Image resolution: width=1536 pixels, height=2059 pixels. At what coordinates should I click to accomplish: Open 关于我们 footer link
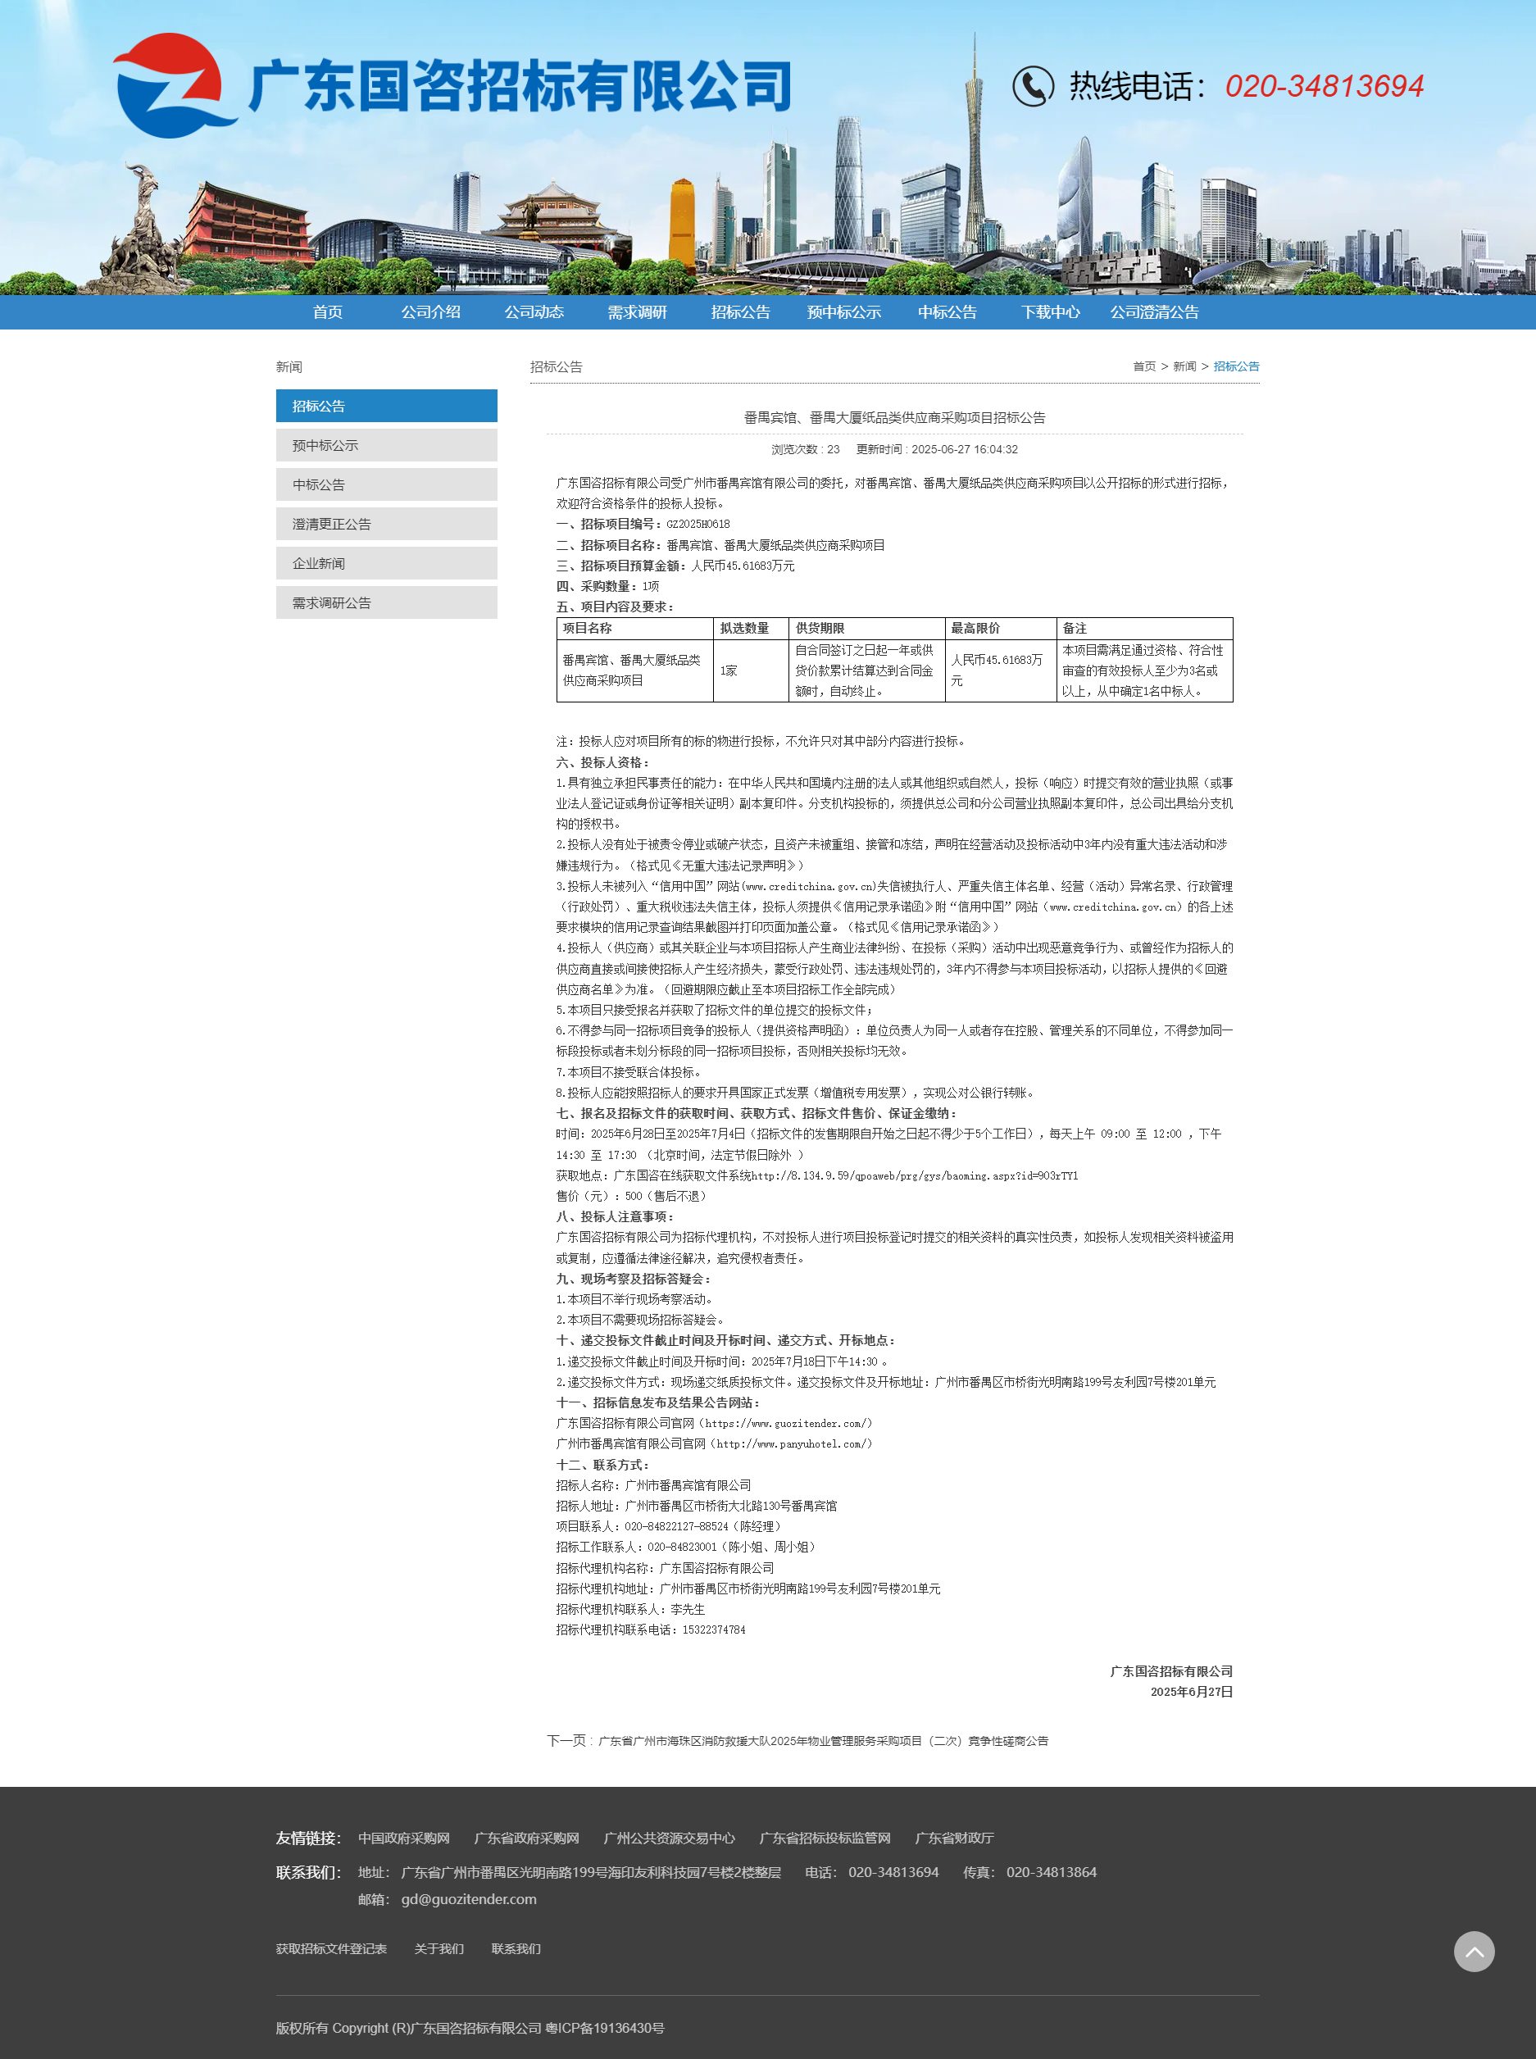(x=439, y=1948)
